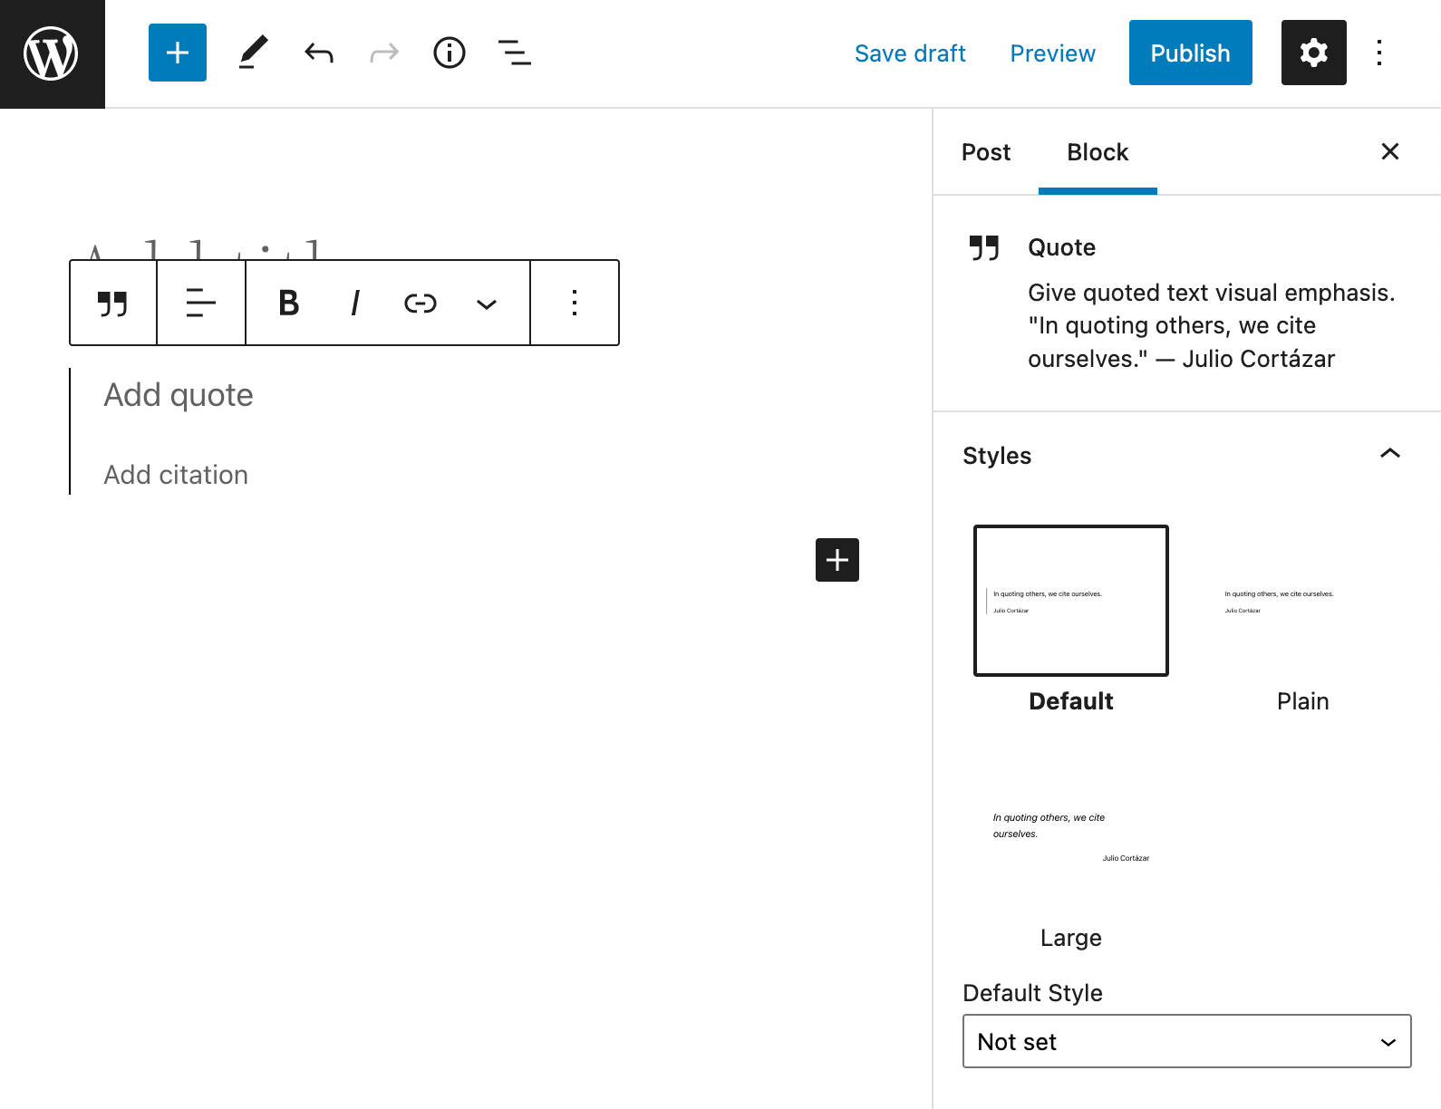Choose the Plain quote style thumbnail
The height and width of the screenshot is (1109, 1441).
pyautogui.click(x=1302, y=602)
